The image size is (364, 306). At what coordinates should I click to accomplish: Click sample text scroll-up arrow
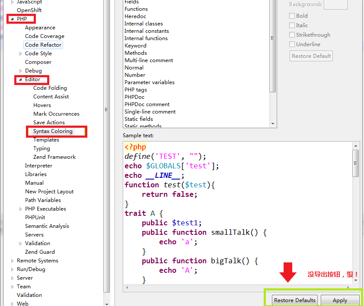pyautogui.click(x=356, y=146)
